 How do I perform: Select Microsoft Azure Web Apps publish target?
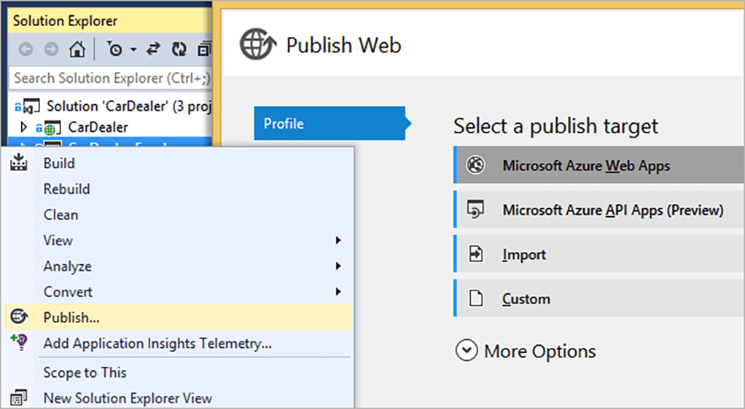tap(585, 166)
